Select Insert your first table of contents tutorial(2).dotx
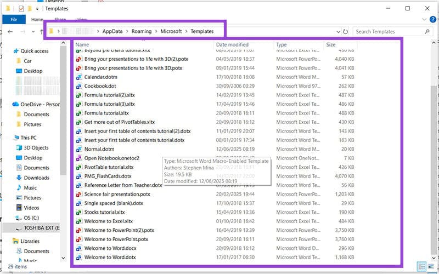 [x=138, y=131]
